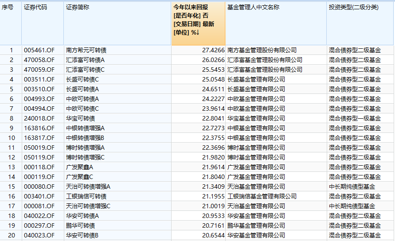This screenshot has width=395, height=241.
Task: Select fund name 汇添富可转债C
Action: pos(85,70)
